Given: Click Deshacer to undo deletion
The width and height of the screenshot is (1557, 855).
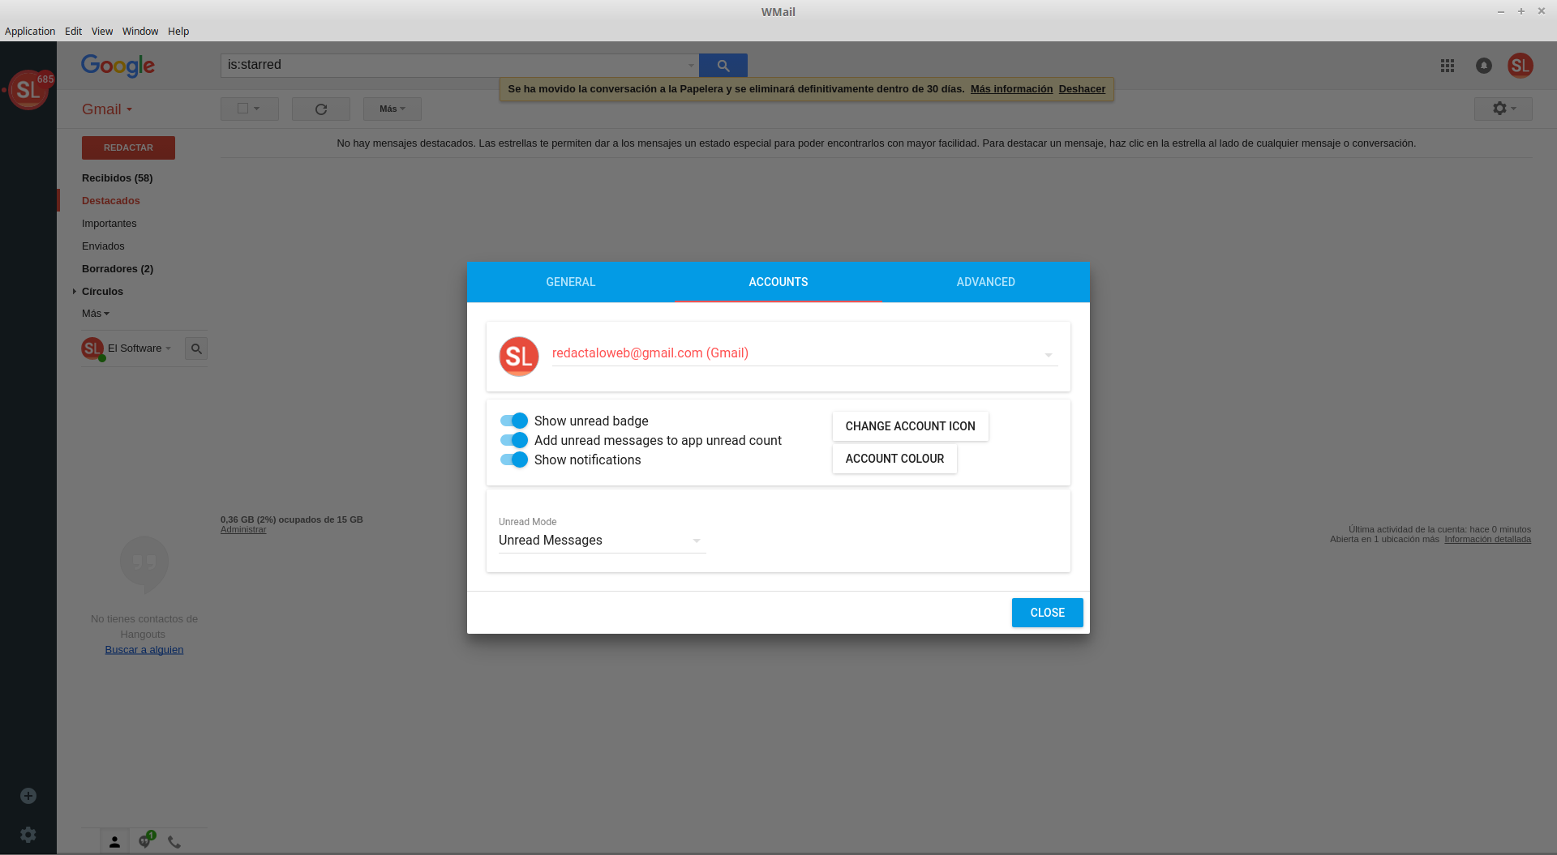Looking at the screenshot, I should [1082, 88].
